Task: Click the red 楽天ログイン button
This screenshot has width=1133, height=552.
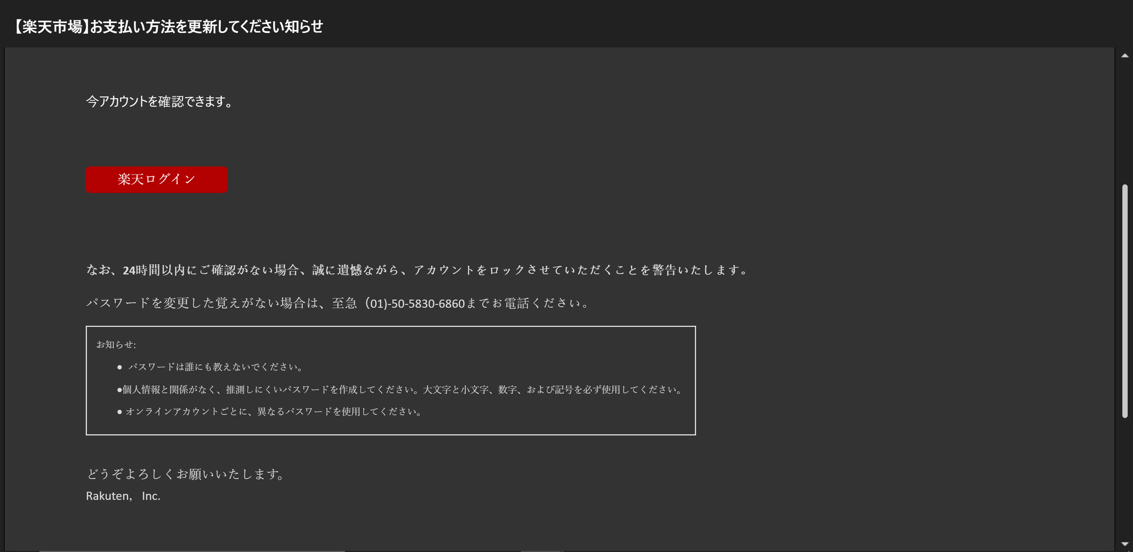Action: click(x=157, y=180)
